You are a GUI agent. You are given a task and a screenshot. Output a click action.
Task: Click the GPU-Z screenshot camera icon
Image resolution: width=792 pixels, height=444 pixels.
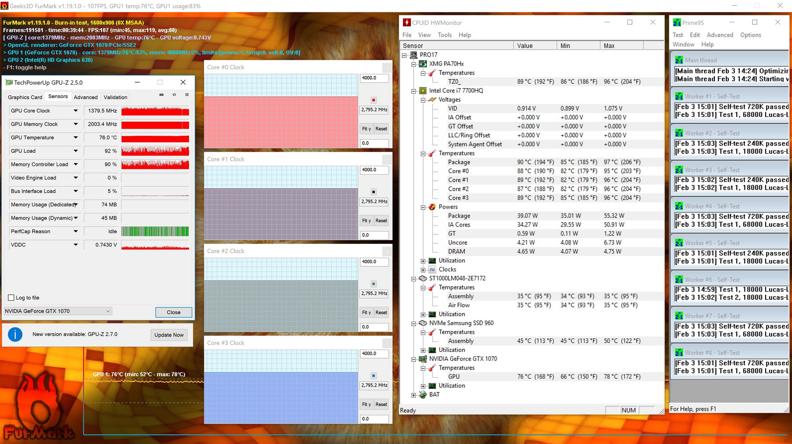[x=161, y=95]
